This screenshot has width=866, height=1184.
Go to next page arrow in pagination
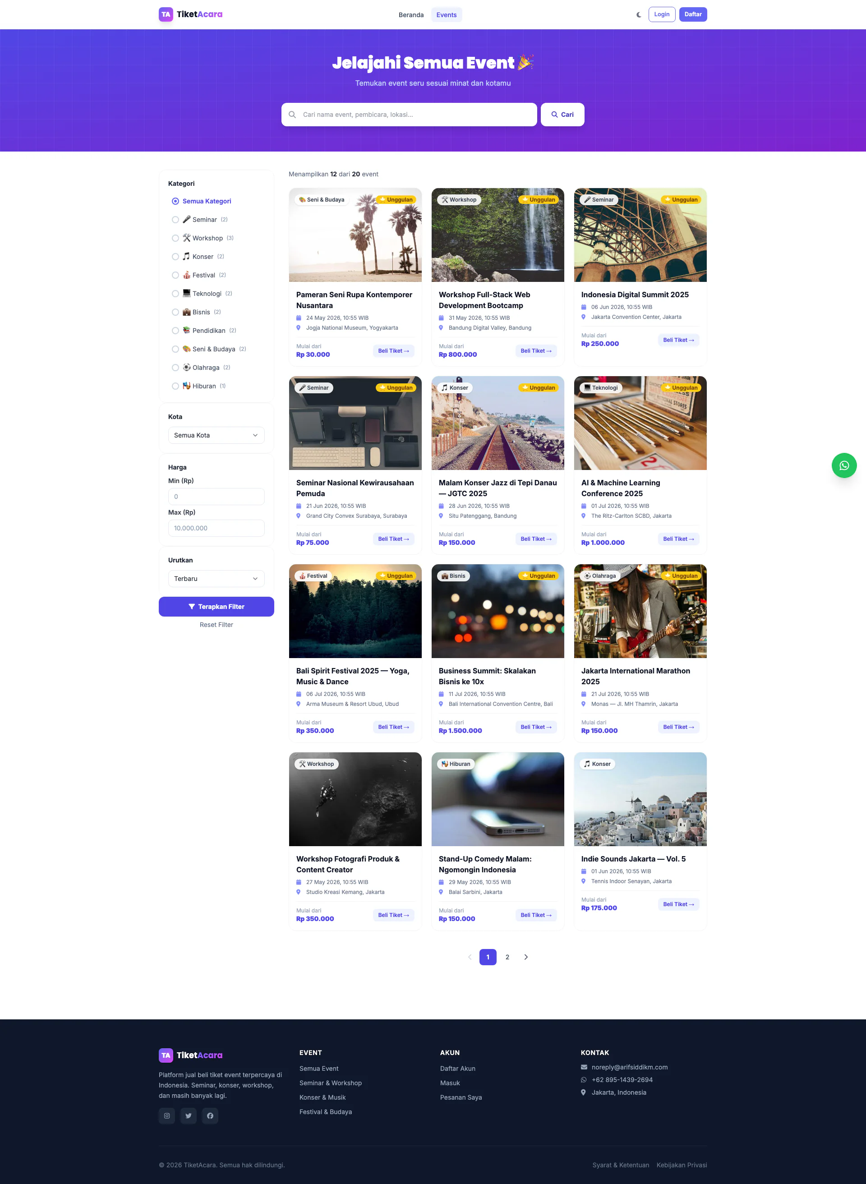tap(526, 957)
